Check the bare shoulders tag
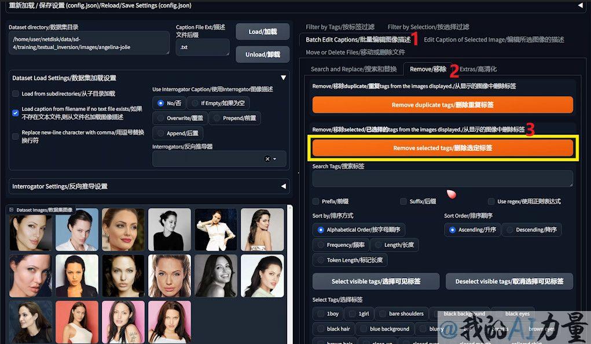Image resolution: width=591 pixels, height=344 pixels. click(x=383, y=313)
